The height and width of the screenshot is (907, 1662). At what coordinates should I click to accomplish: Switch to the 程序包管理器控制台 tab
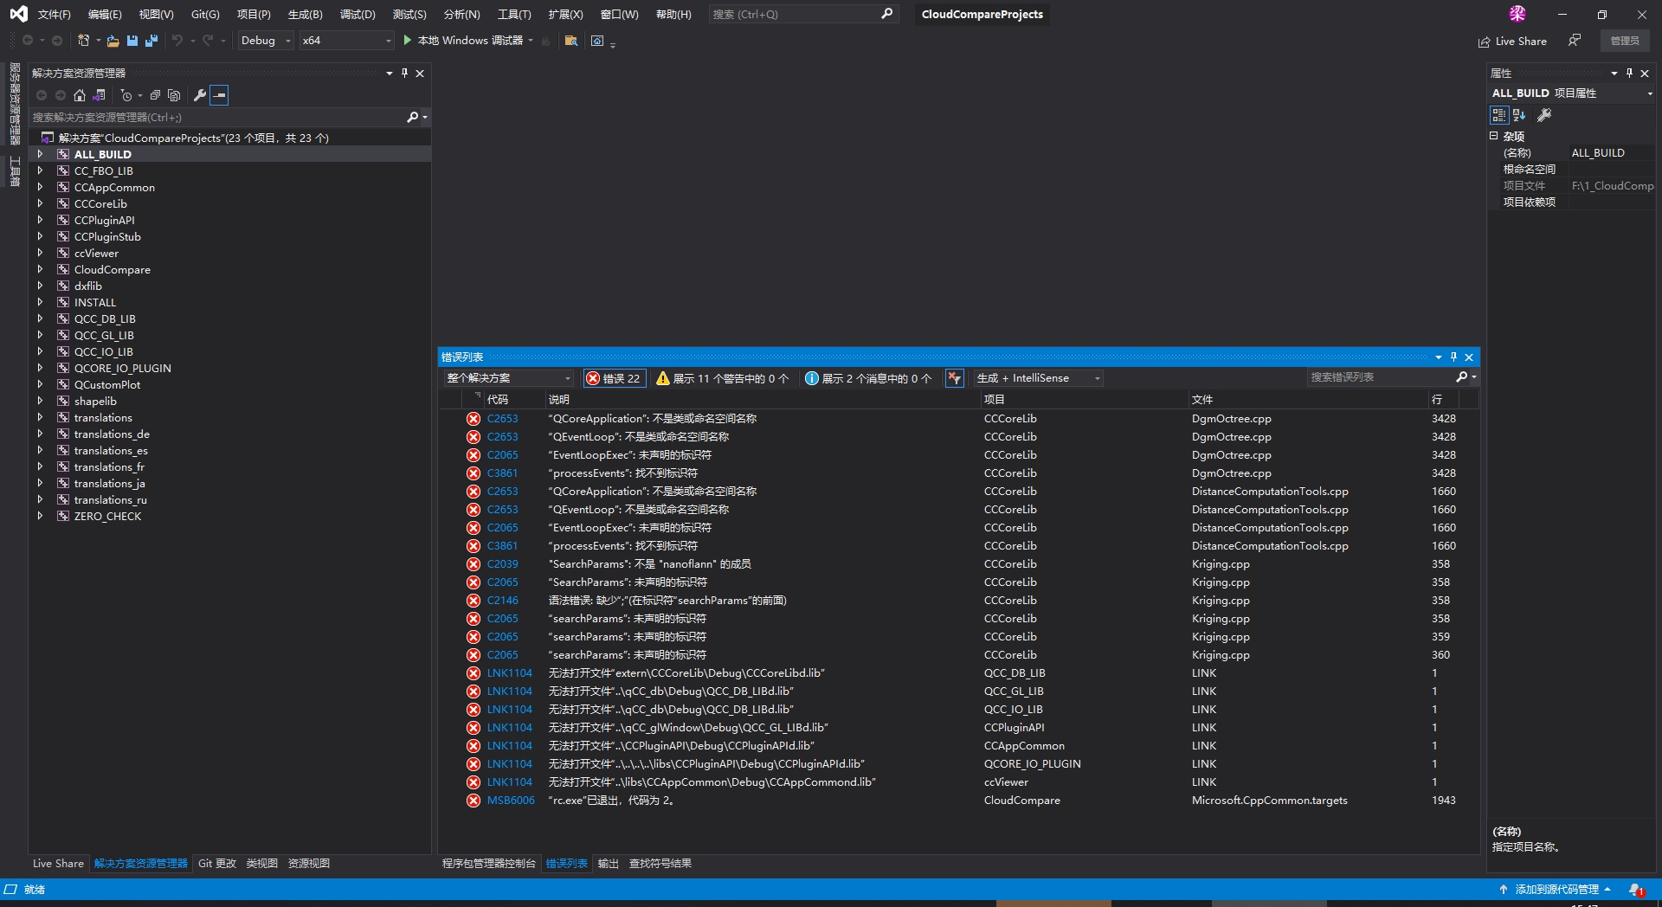coord(489,864)
